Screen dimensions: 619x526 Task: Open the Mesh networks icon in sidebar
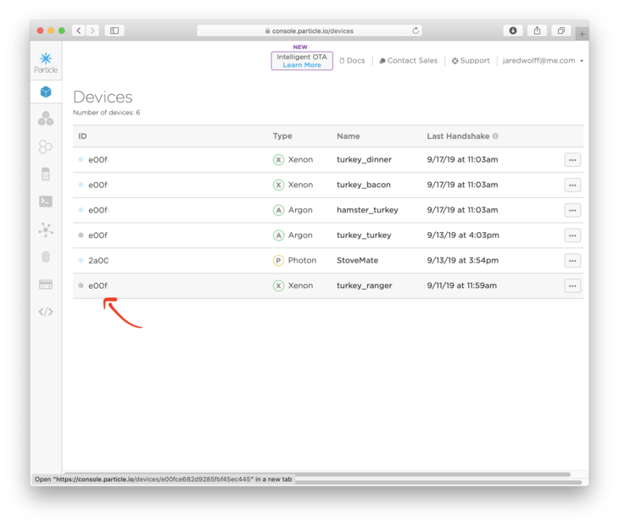click(x=46, y=147)
